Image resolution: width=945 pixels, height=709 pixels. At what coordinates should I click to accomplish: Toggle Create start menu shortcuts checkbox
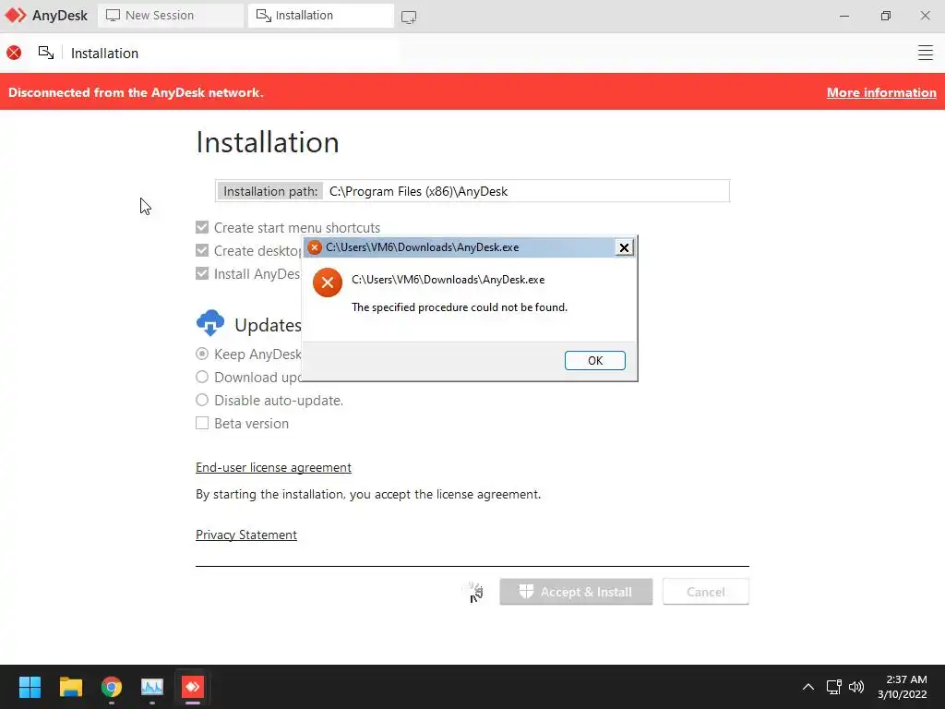tap(202, 227)
